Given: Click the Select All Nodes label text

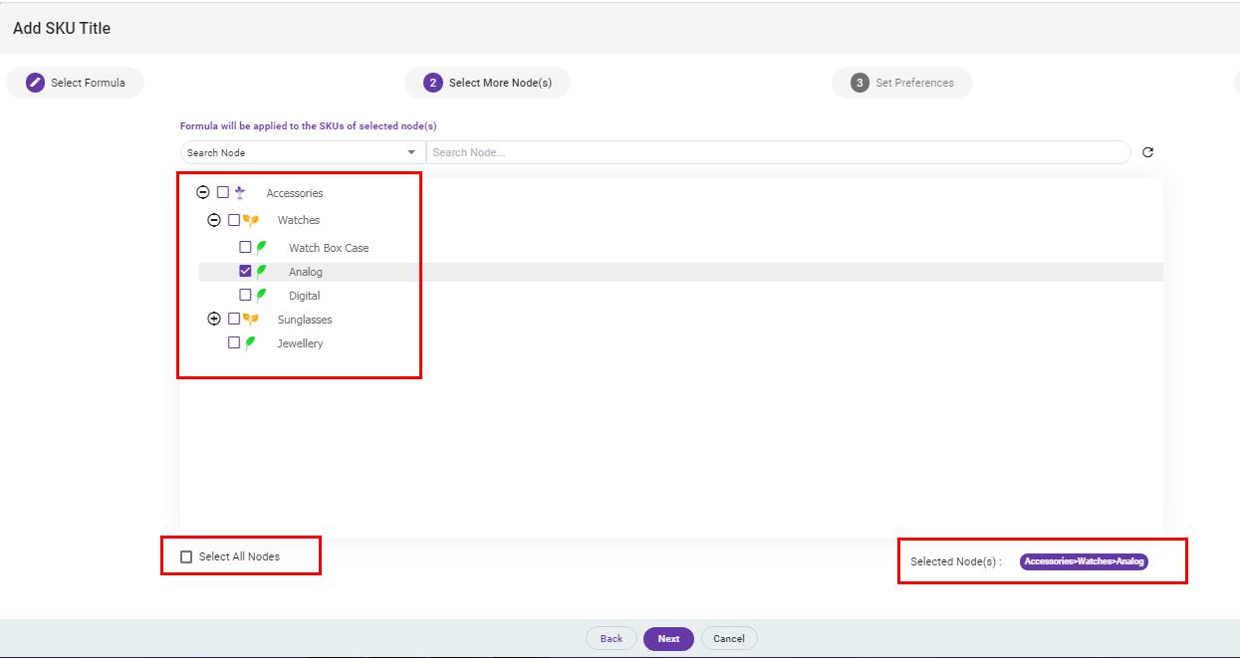Looking at the screenshot, I should click(x=239, y=556).
